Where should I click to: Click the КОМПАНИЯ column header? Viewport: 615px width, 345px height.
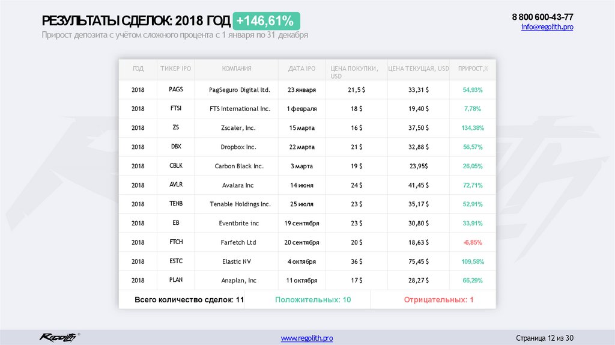[x=237, y=69]
